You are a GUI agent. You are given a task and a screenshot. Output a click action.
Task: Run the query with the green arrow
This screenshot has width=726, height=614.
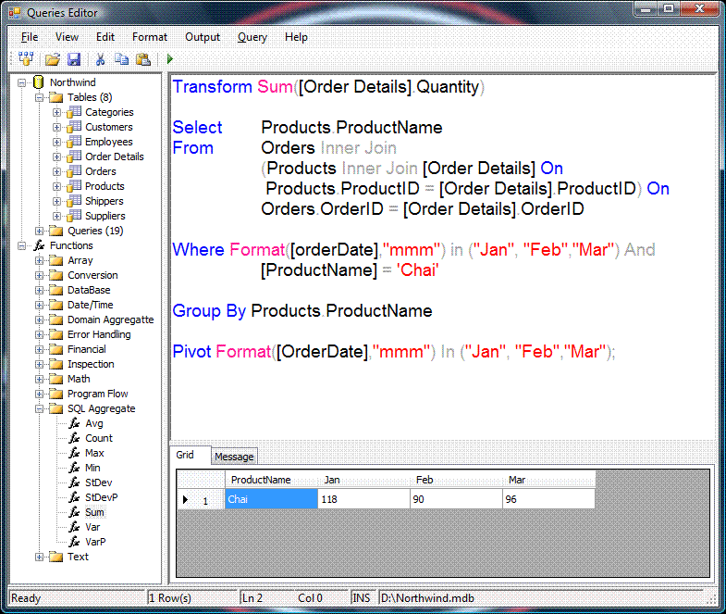click(169, 59)
